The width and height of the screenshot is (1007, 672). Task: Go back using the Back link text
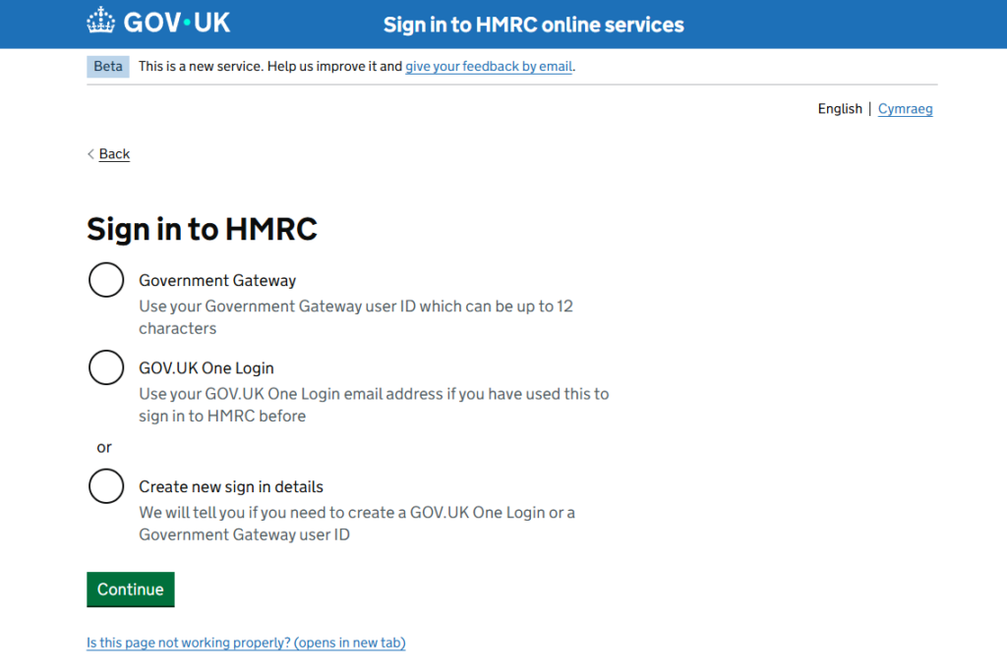click(x=114, y=154)
